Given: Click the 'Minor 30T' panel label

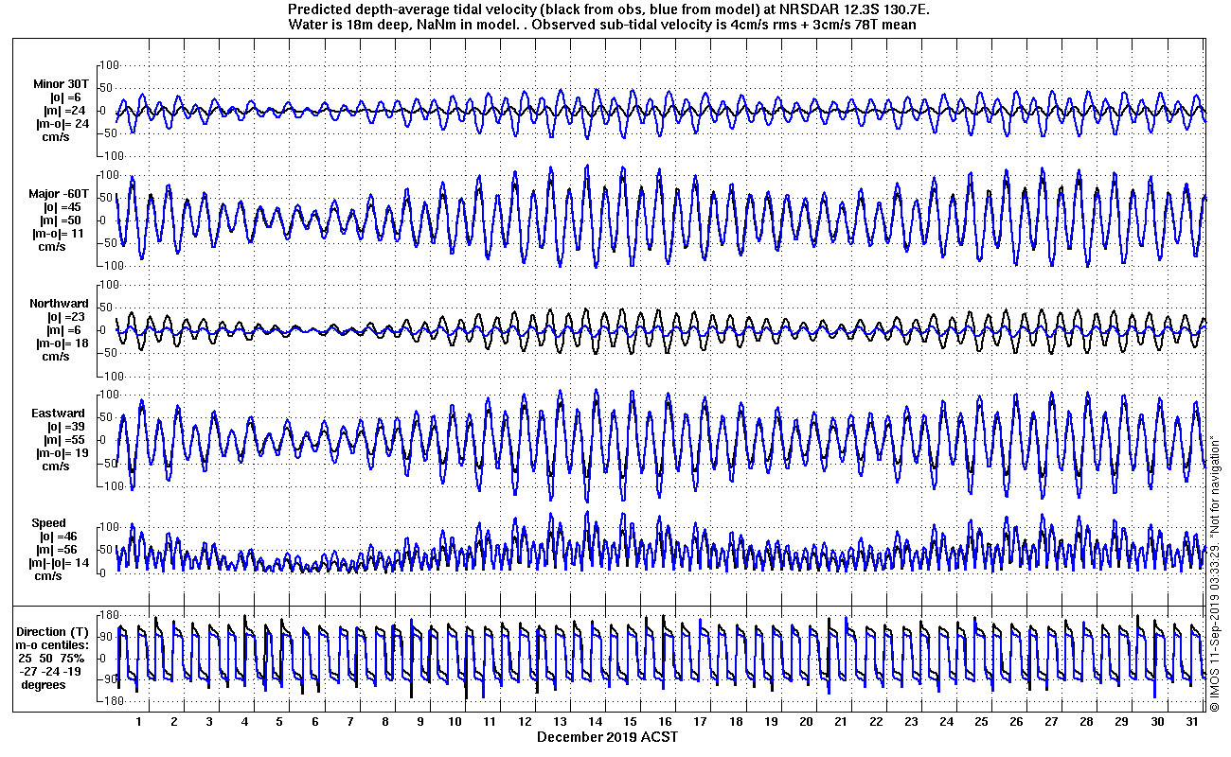Looking at the screenshot, I should coord(60,83).
